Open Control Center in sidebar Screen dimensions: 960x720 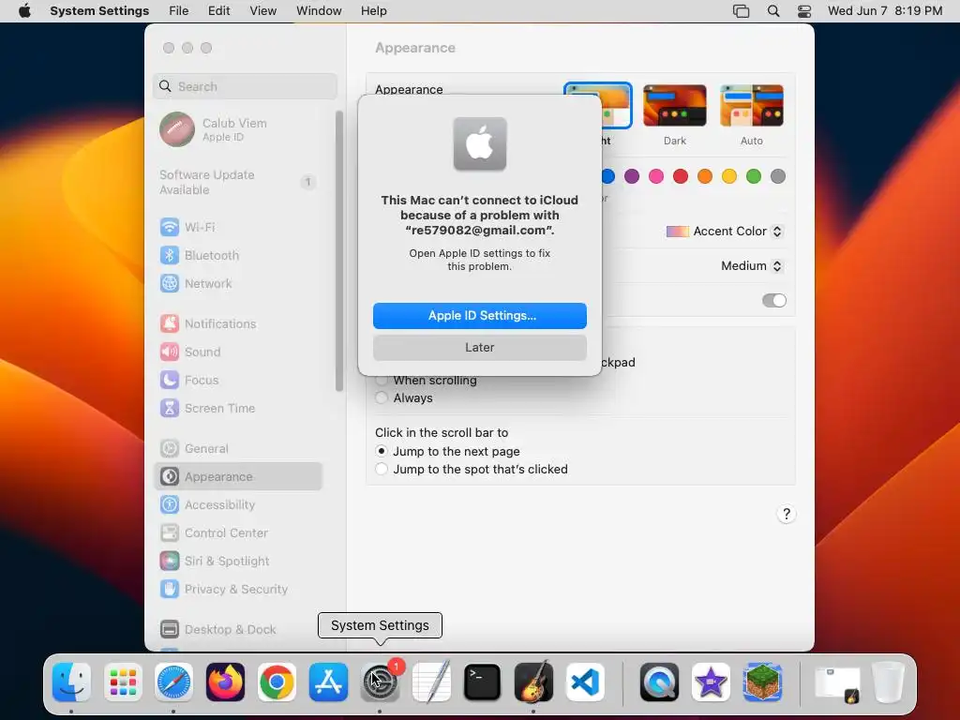click(238, 533)
